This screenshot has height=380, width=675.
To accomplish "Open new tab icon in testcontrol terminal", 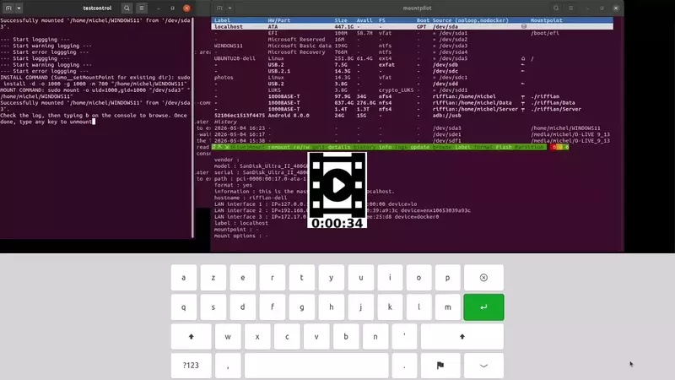I will 8,8.
